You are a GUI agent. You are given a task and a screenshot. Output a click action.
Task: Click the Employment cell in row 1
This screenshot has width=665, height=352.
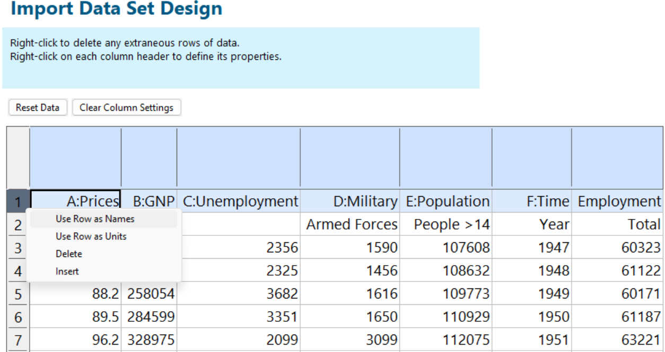(617, 201)
